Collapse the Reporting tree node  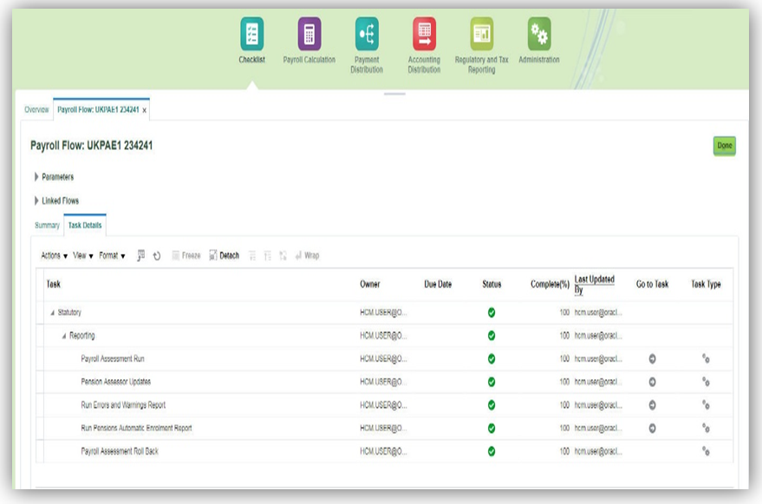[63, 337]
